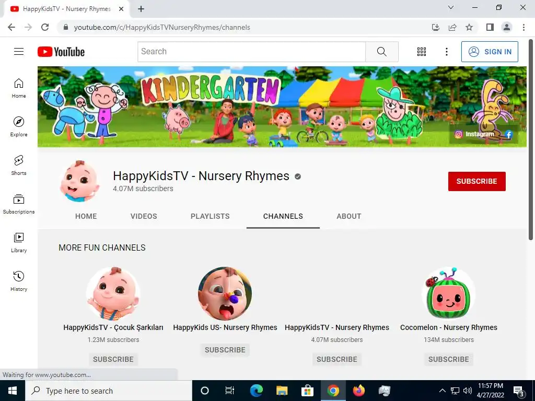
Task: Open HappyKids US- Nursery Rhymes channel name
Action: [x=225, y=327]
